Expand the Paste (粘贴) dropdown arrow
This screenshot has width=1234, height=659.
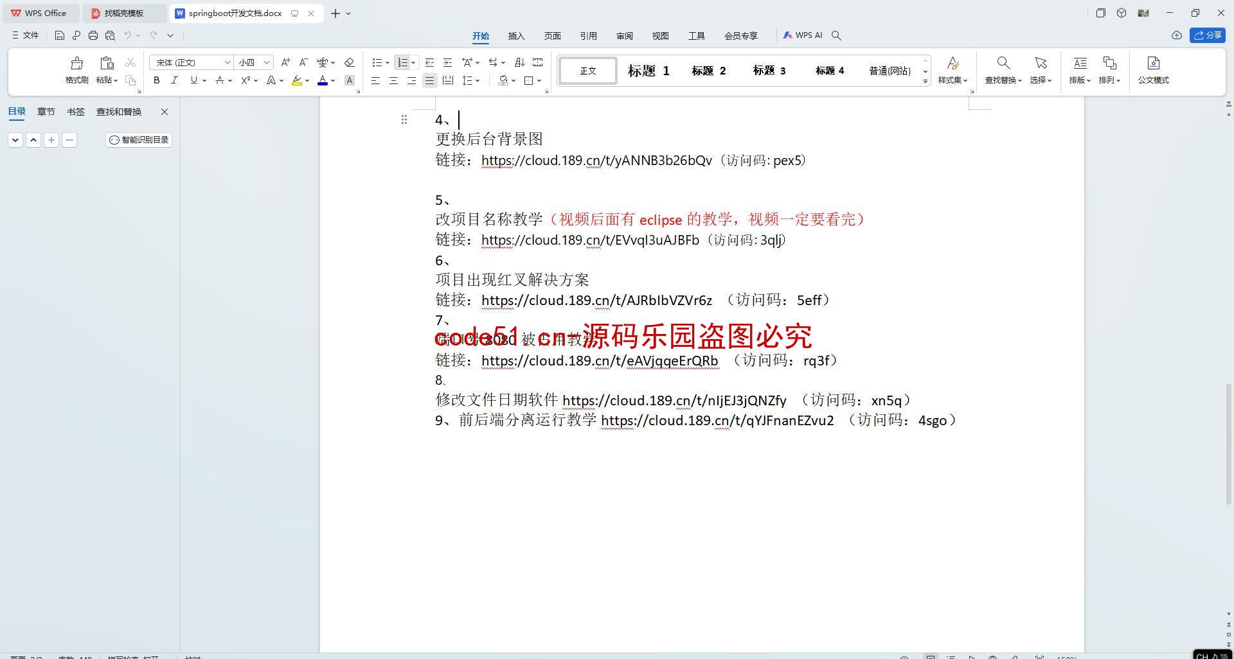click(116, 80)
